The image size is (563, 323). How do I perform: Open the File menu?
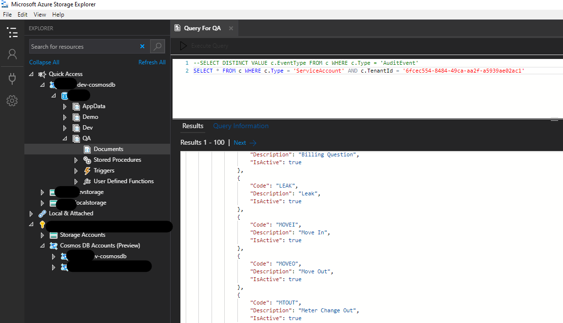7,14
